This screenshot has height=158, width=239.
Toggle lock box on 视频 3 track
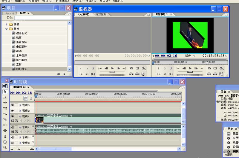pyautogui.click(x=16, y=105)
